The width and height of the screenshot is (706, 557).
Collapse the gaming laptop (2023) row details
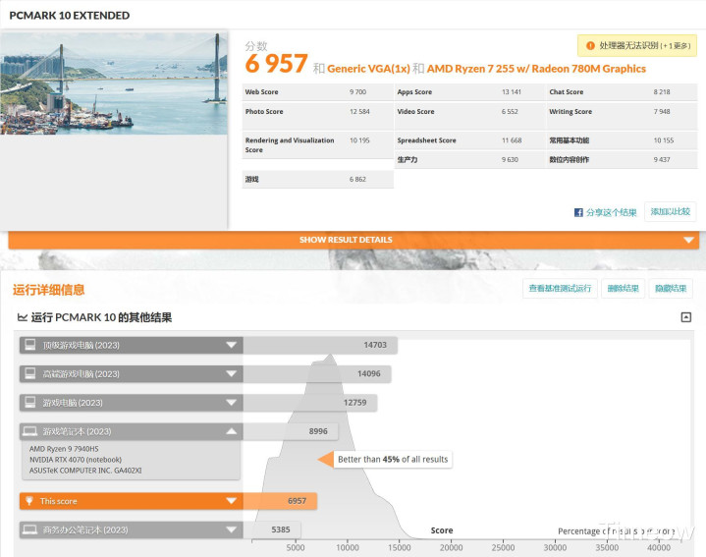pos(232,431)
